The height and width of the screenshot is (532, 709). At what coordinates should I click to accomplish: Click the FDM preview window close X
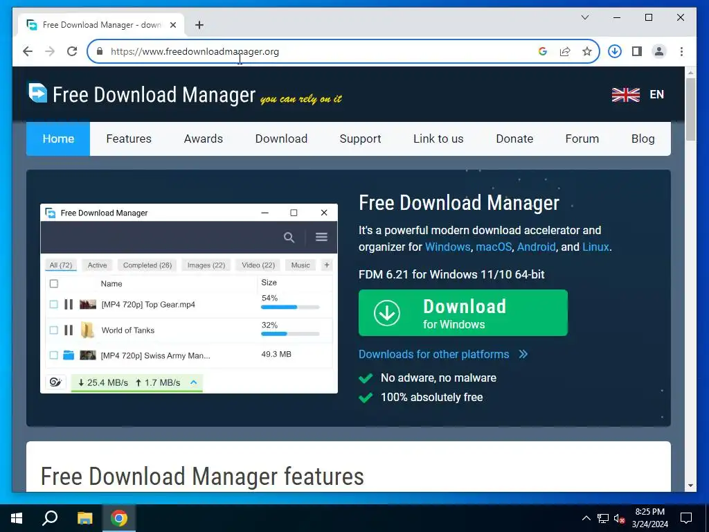tap(324, 213)
